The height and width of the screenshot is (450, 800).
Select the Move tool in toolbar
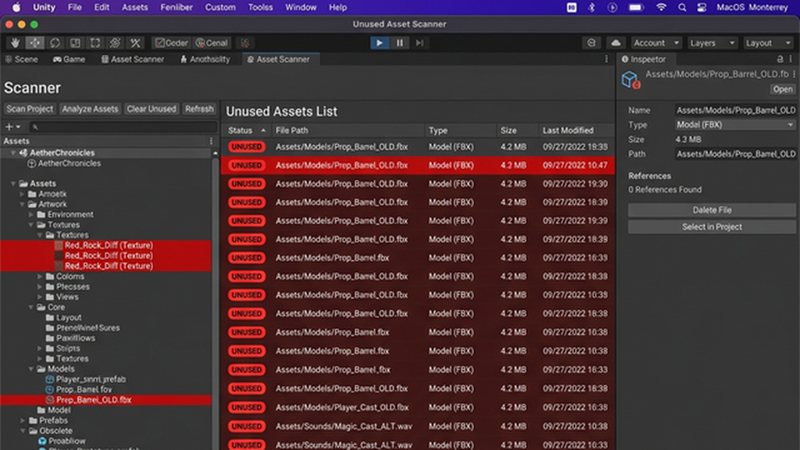tap(35, 43)
